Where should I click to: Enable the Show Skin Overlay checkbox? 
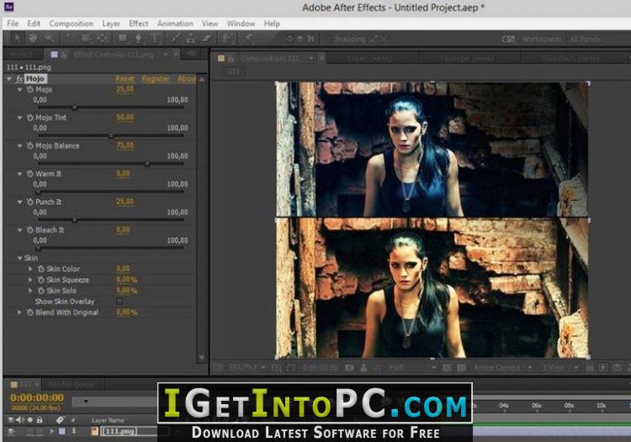(x=119, y=302)
